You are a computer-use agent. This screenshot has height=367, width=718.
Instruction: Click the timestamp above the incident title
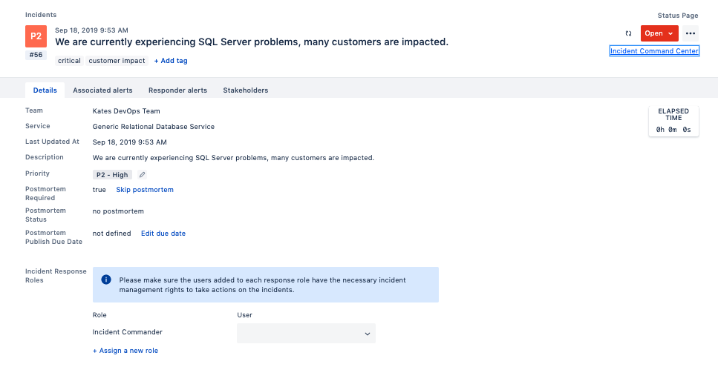pyautogui.click(x=91, y=30)
